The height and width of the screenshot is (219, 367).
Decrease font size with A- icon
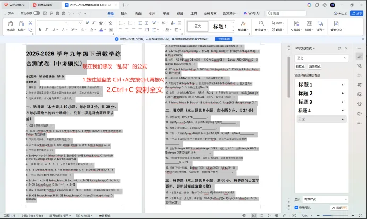point(94,23)
